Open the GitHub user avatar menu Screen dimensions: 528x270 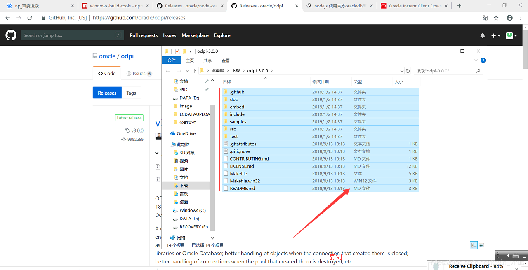(511, 36)
